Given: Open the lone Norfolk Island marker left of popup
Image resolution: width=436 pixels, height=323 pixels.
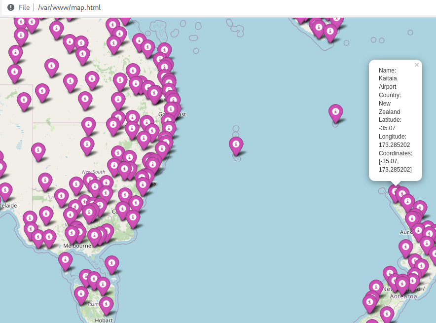Looking at the screenshot, I should pyautogui.click(x=335, y=113).
